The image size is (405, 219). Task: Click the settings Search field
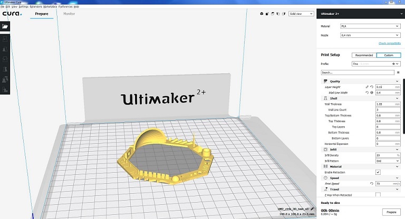point(358,73)
